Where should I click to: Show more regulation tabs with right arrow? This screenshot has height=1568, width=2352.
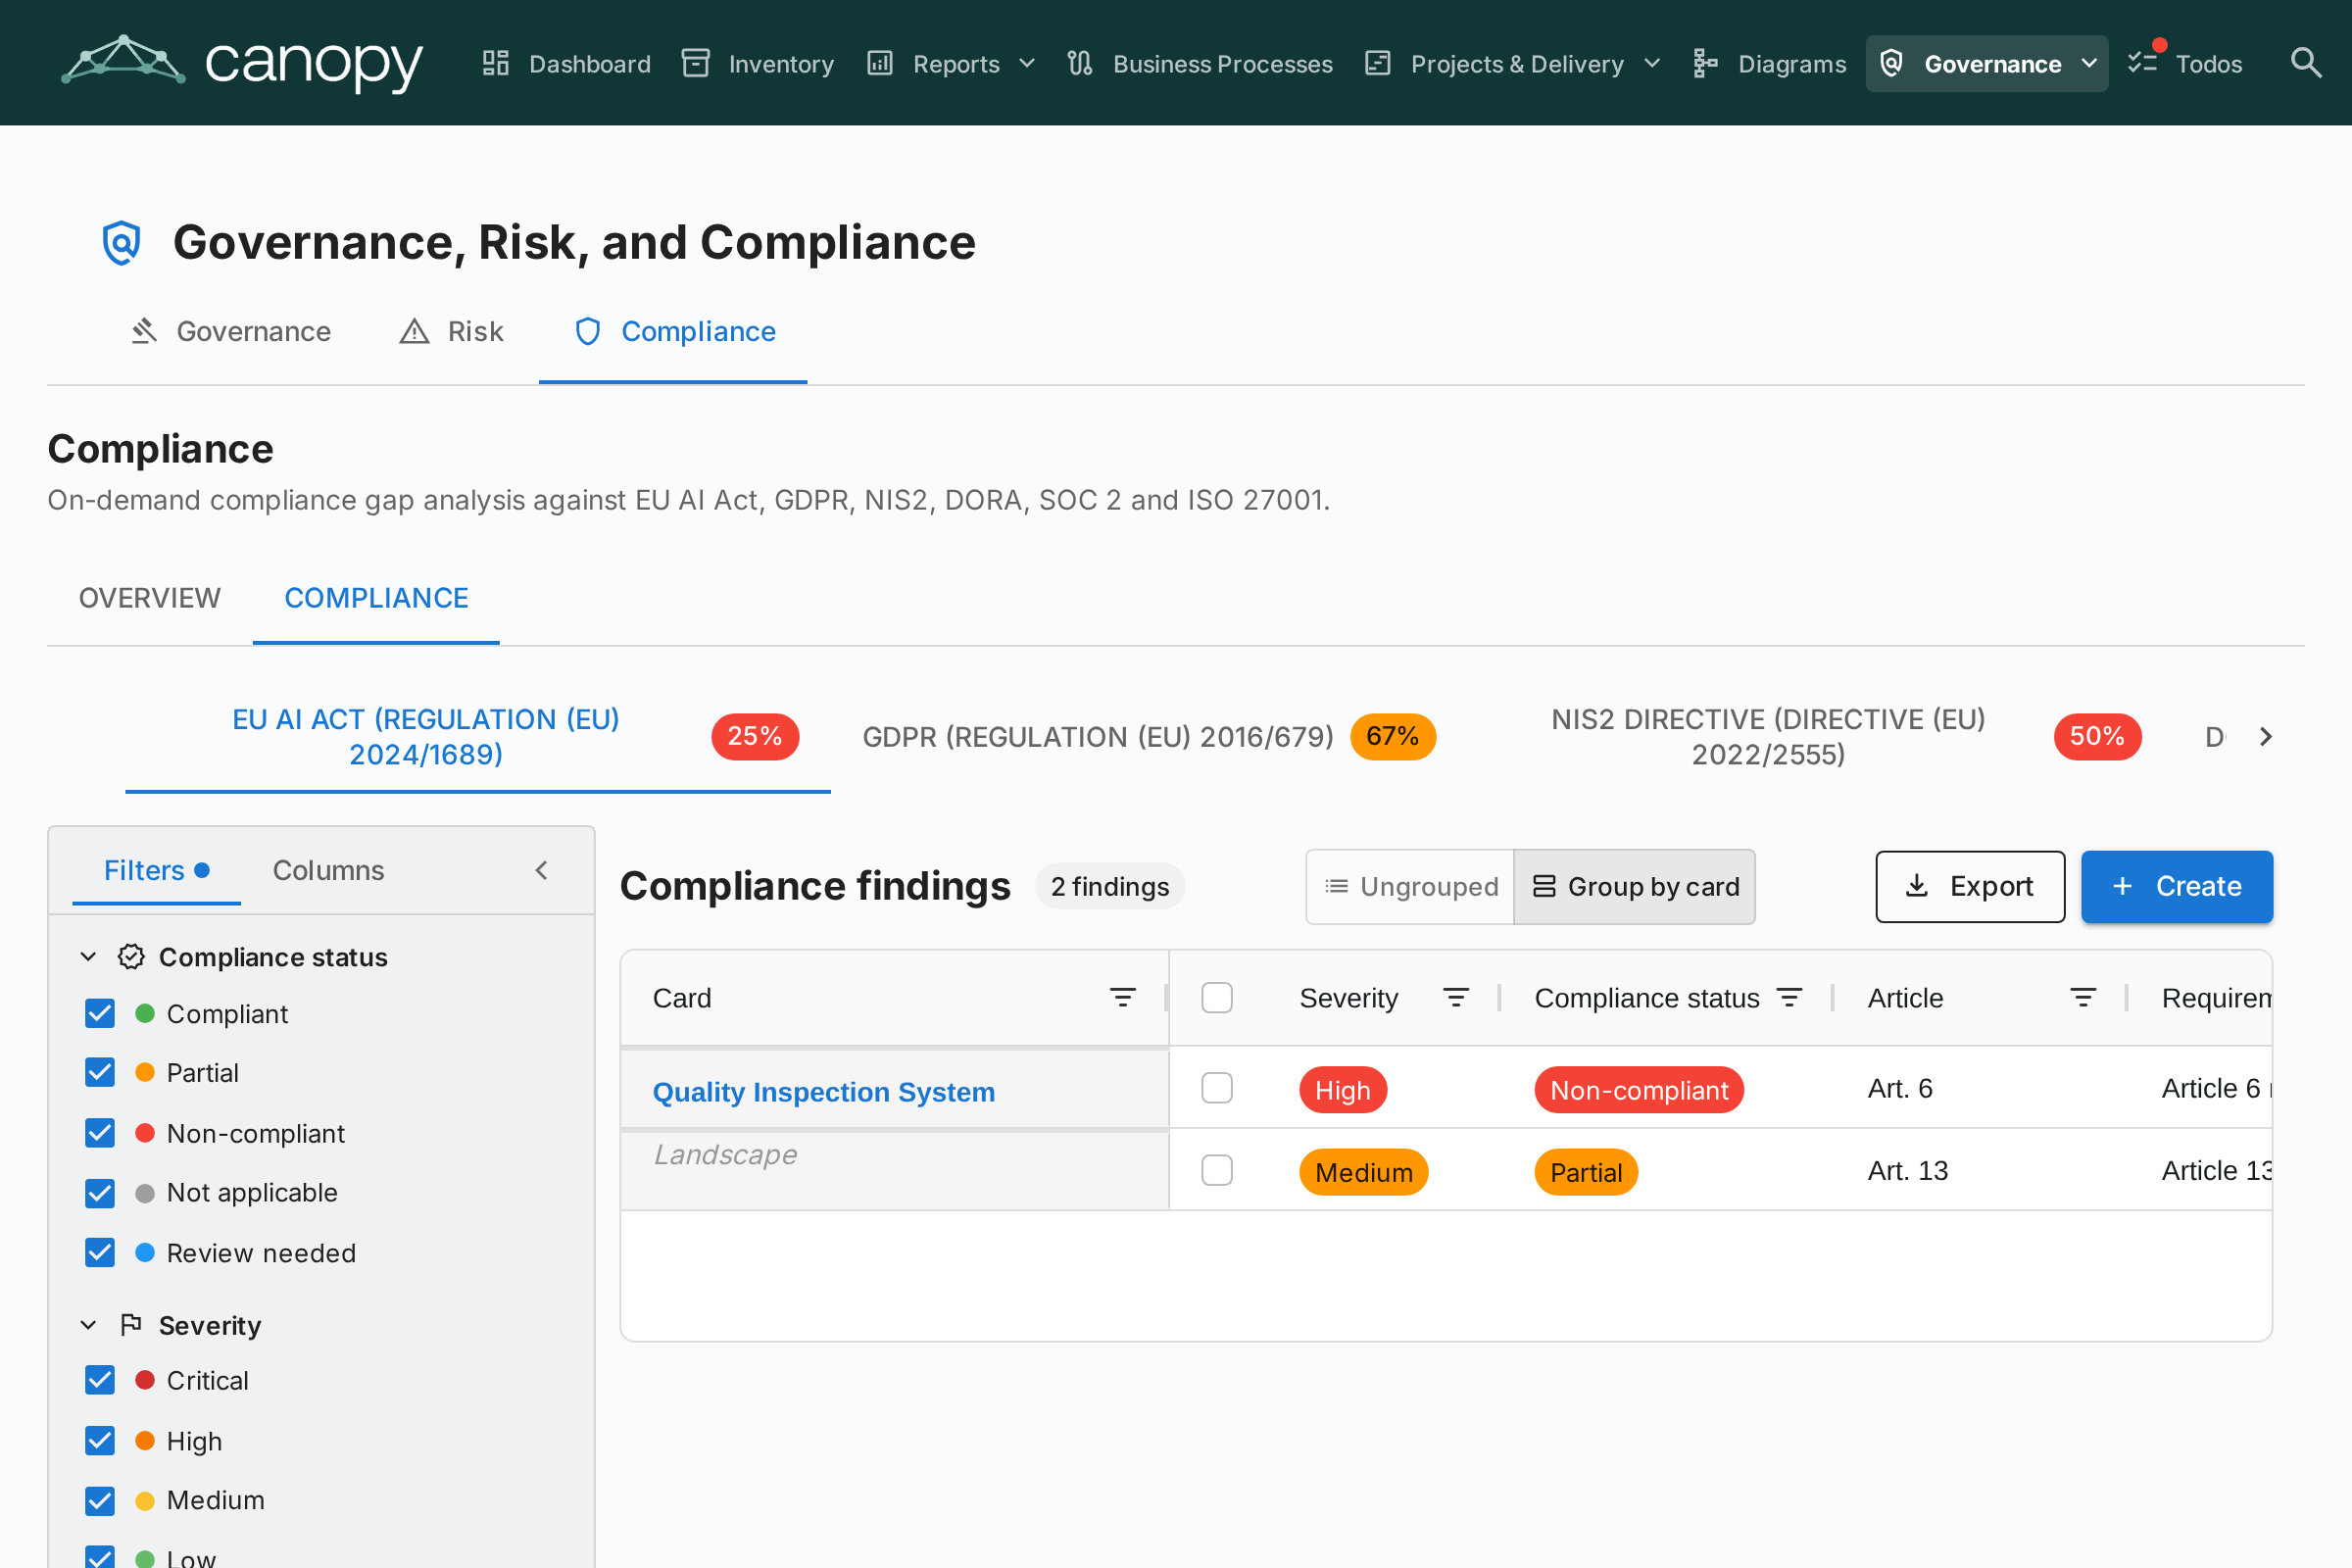(x=2265, y=736)
